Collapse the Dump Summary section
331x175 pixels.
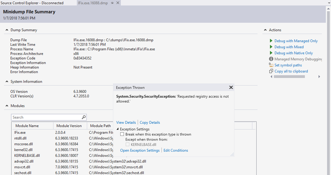tap(6, 30)
